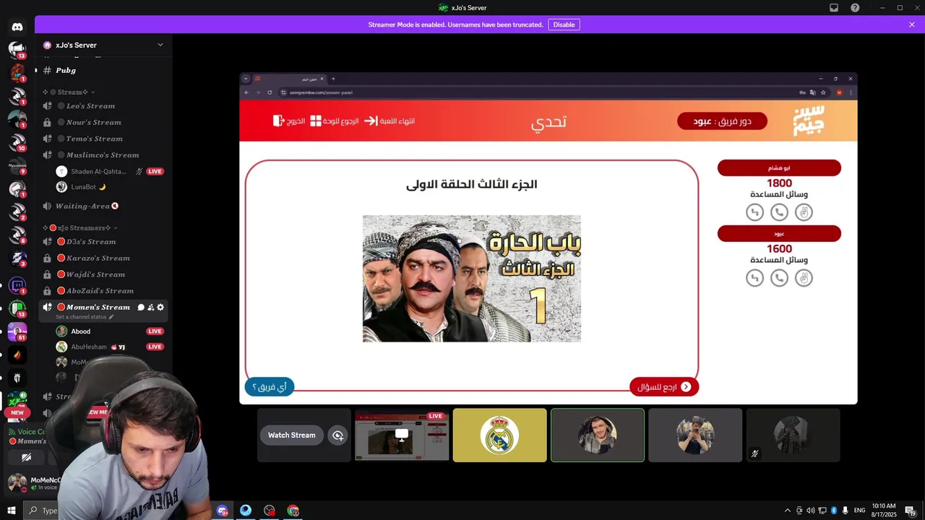Open Momen's Stream channel settings gear

(160, 308)
